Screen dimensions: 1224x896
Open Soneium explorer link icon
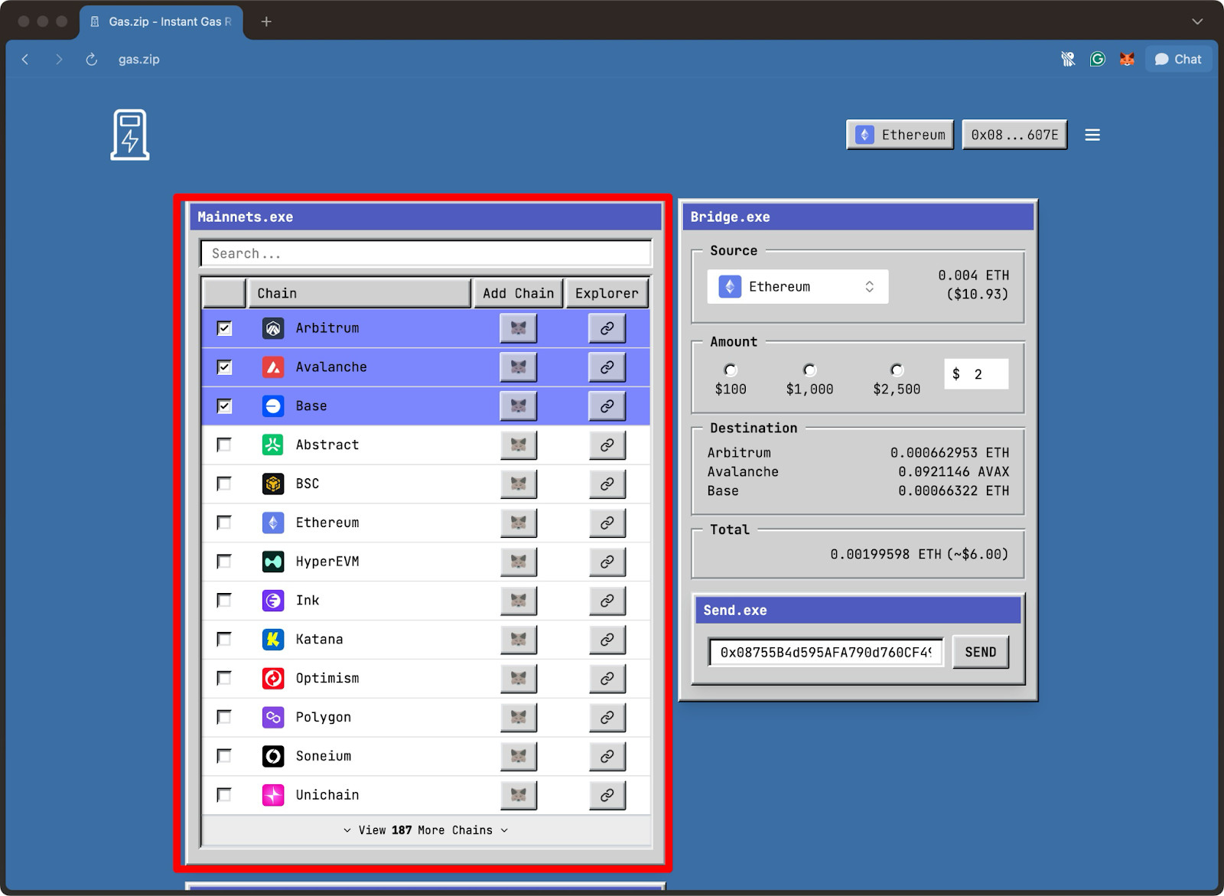[x=607, y=757]
